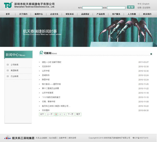Open the 新闻中心 navigation menu item
Viewport: 157px width, 142px height.
click(38, 14)
